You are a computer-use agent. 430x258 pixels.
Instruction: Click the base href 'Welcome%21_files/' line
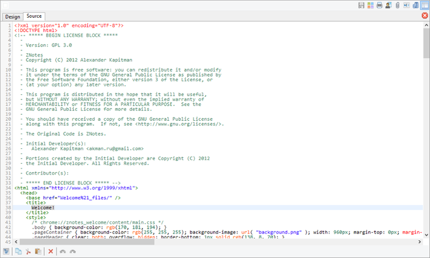point(73,198)
